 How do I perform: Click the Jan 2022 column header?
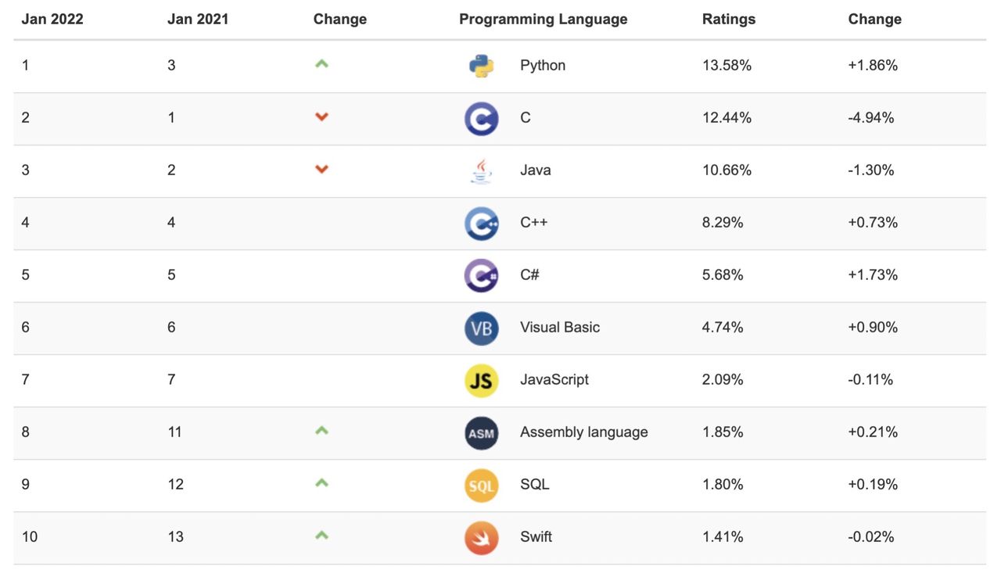tap(52, 19)
